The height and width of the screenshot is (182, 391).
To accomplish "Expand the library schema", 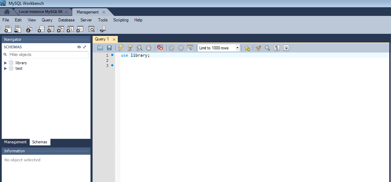I will point(6,63).
